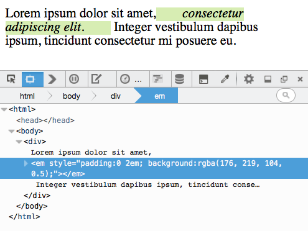Toggle undock into separate window
Screen dimensions: 308x231
coord(284,79)
